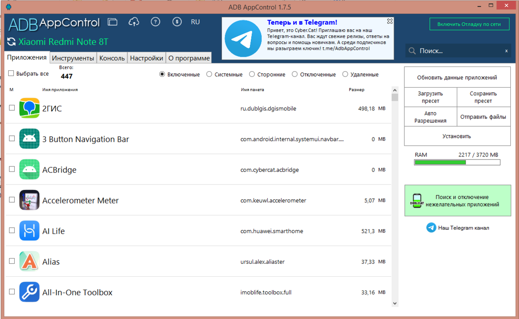This screenshot has width=519, height=319.
Task: Click the Alias app icon
Action: 29,262
